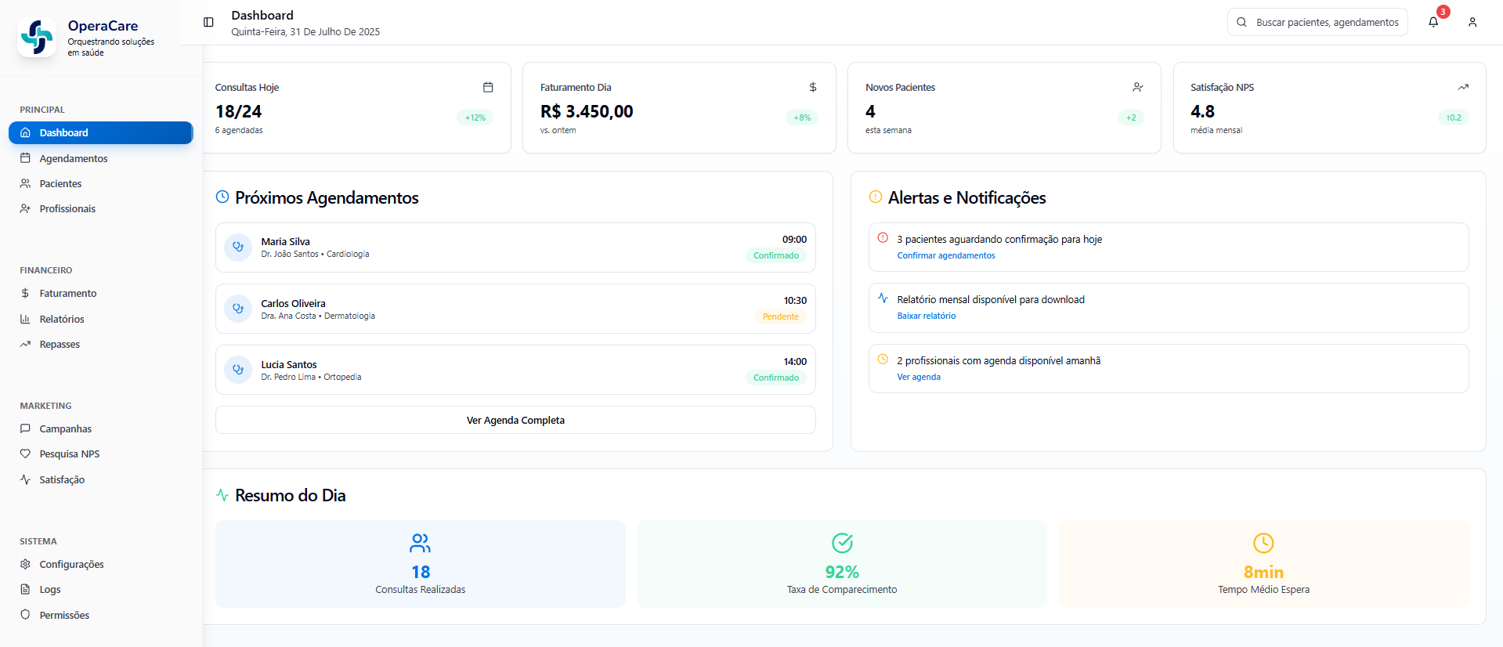Click the check icon above Taxa de Comparecimento
Screen dimensions: 1503x647
[842, 543]
